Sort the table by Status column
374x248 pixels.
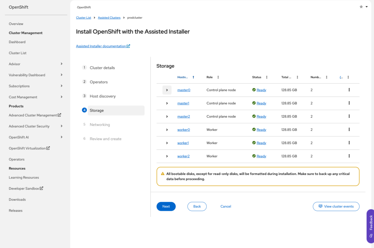click(267, 77)
